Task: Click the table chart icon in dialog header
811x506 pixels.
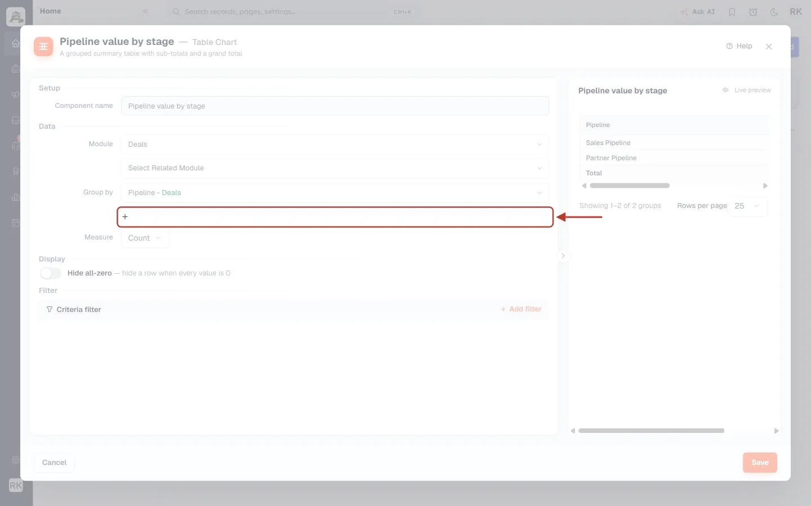Action: click(43, 47)
